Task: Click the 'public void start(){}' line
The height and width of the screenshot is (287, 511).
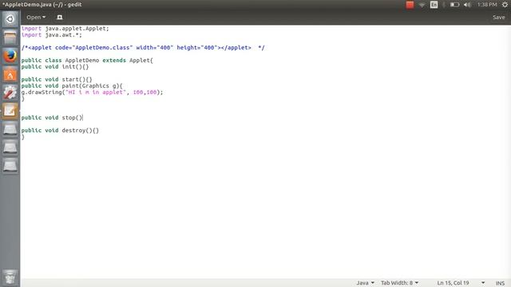Action: tap(57, 80)
